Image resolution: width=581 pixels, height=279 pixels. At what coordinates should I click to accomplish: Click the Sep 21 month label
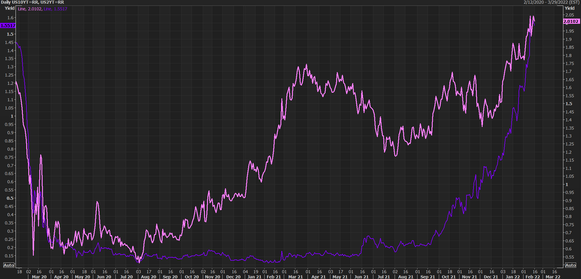tap(428, 277)
